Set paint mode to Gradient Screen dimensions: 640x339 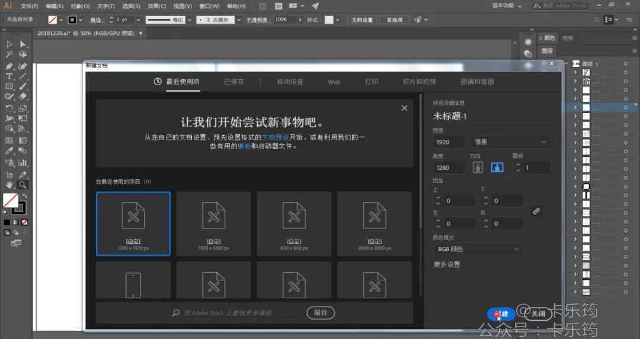click(x=15, y=222)
